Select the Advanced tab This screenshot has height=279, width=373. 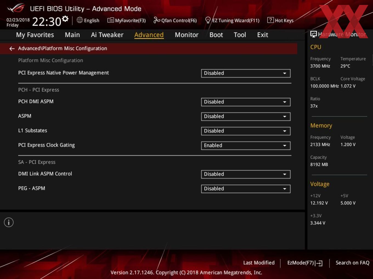coord(149,35)
